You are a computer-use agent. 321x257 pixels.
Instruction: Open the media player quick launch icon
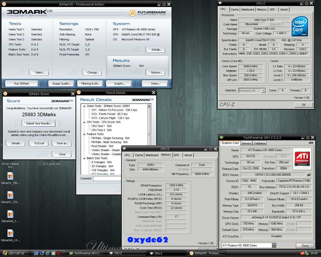coord(53,253)
